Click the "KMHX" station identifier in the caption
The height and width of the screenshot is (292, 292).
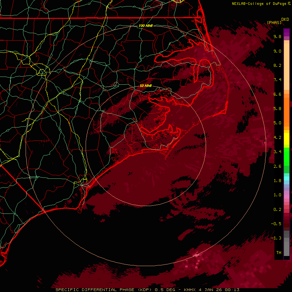[x=190, y=290]
